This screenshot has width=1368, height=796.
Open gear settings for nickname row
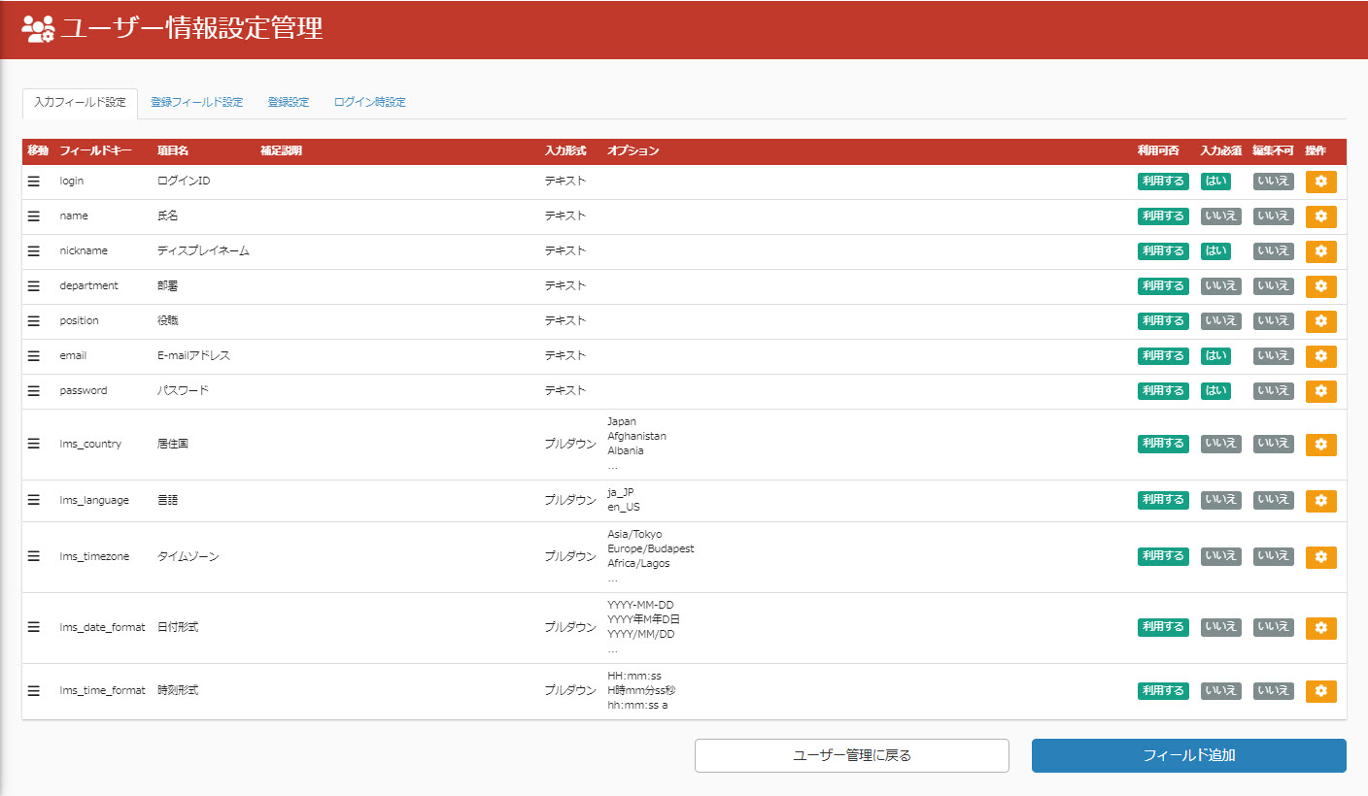coord(1320,251)
